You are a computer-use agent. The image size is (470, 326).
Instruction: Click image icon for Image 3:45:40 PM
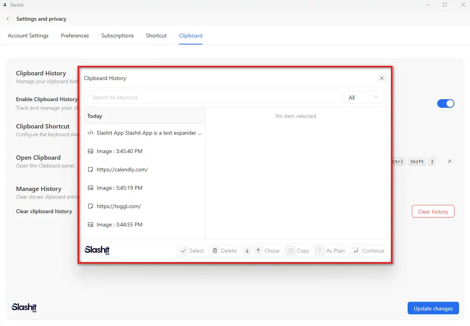90,151
